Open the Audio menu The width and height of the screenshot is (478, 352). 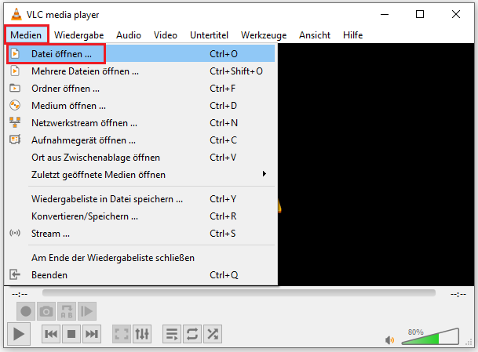coord(129,35)
